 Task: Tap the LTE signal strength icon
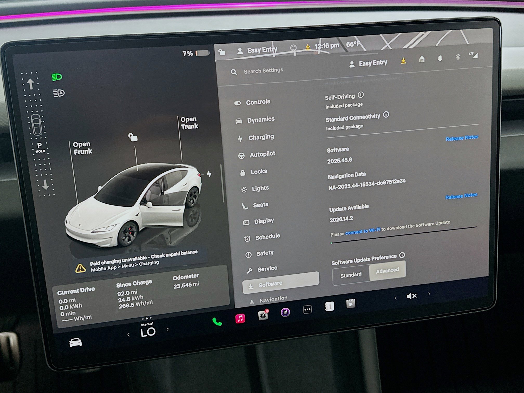474,55
